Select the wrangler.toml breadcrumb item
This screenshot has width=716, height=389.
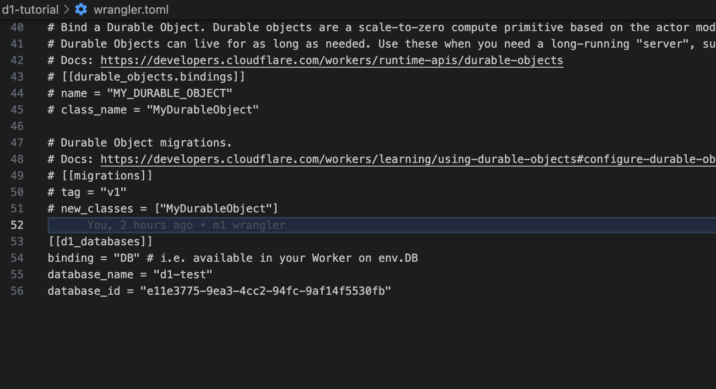click(x=131, y=9)
